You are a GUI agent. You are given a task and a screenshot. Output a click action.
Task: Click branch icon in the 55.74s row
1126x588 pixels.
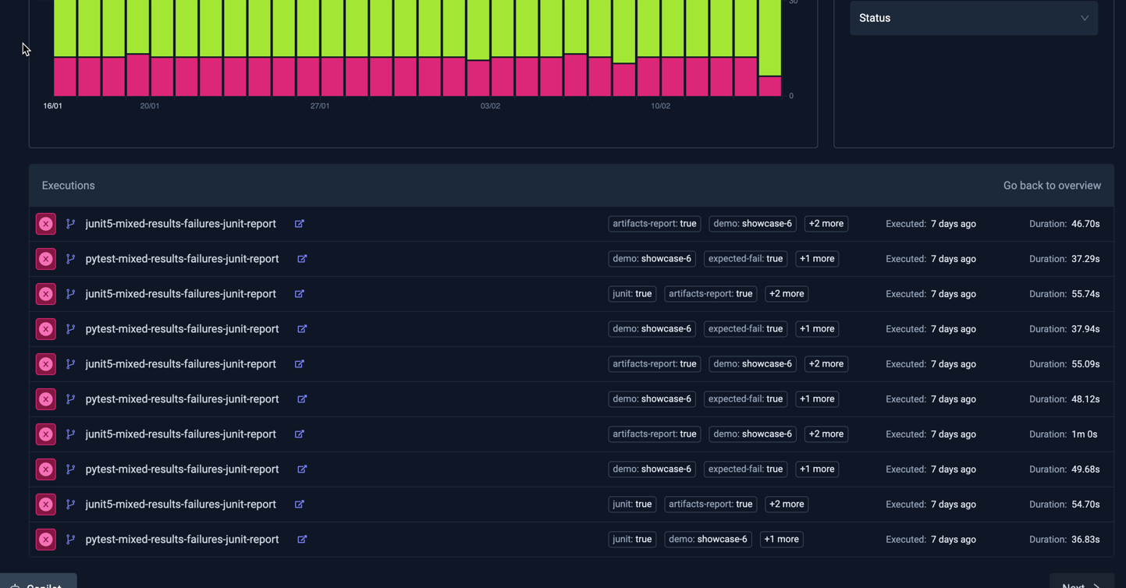point(70,294)
